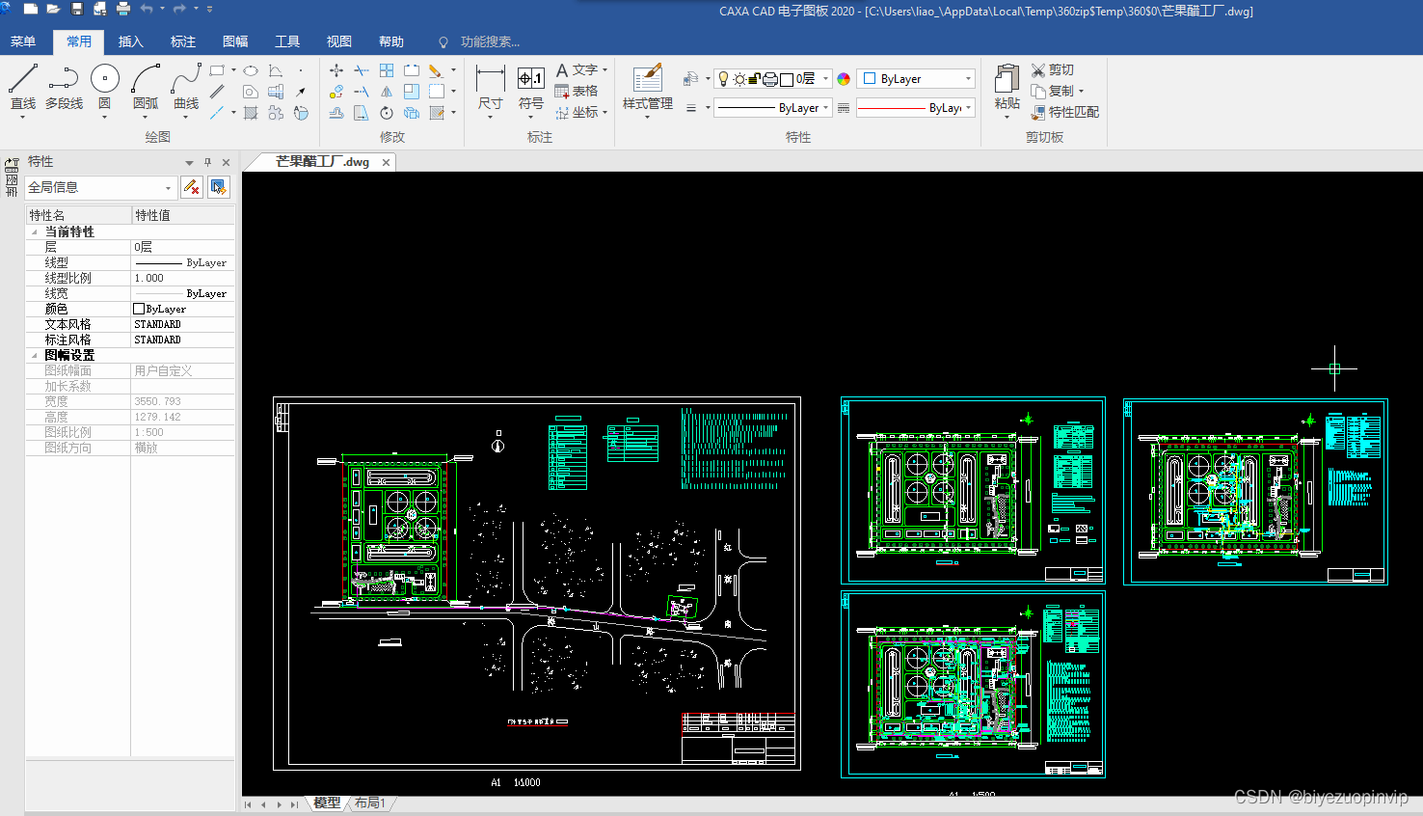
Task: Click the move tool in 修改 group
Action: coord(336,70)
